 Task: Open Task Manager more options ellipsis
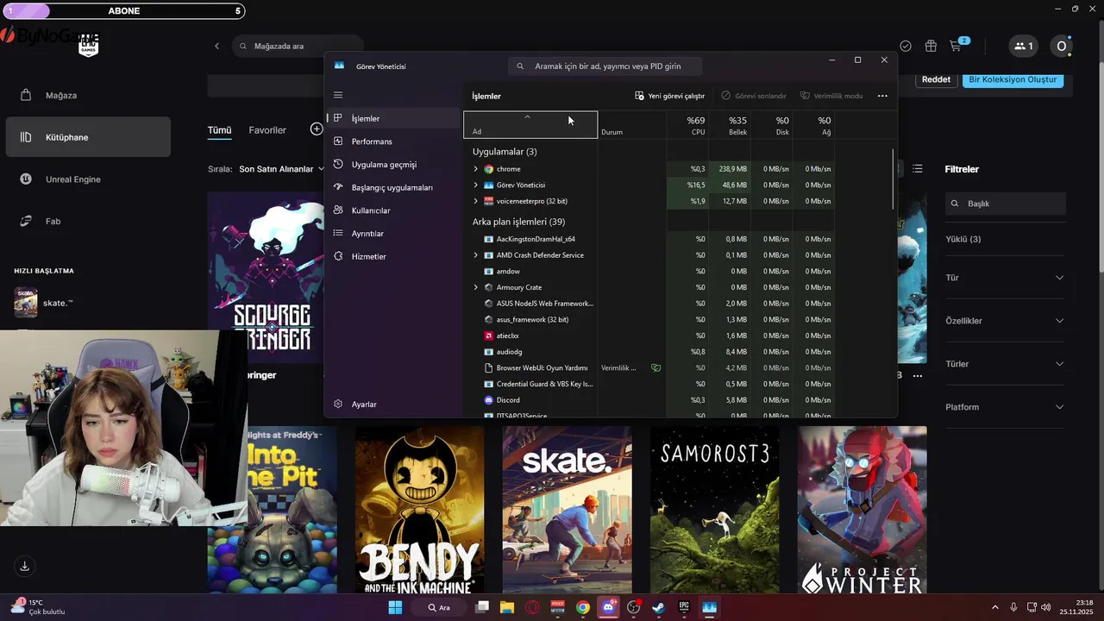point(882,96)
